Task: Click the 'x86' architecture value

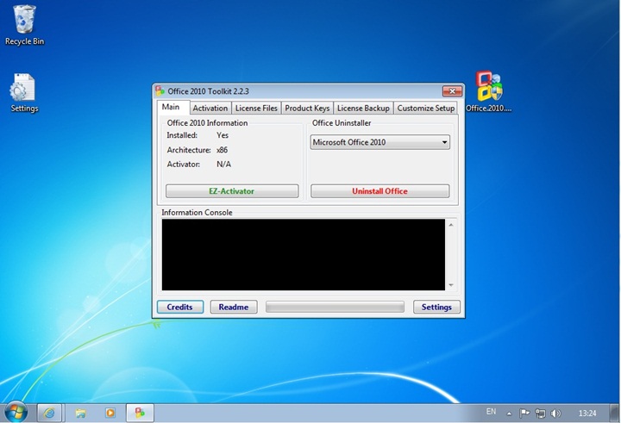Action: (223, 150)
